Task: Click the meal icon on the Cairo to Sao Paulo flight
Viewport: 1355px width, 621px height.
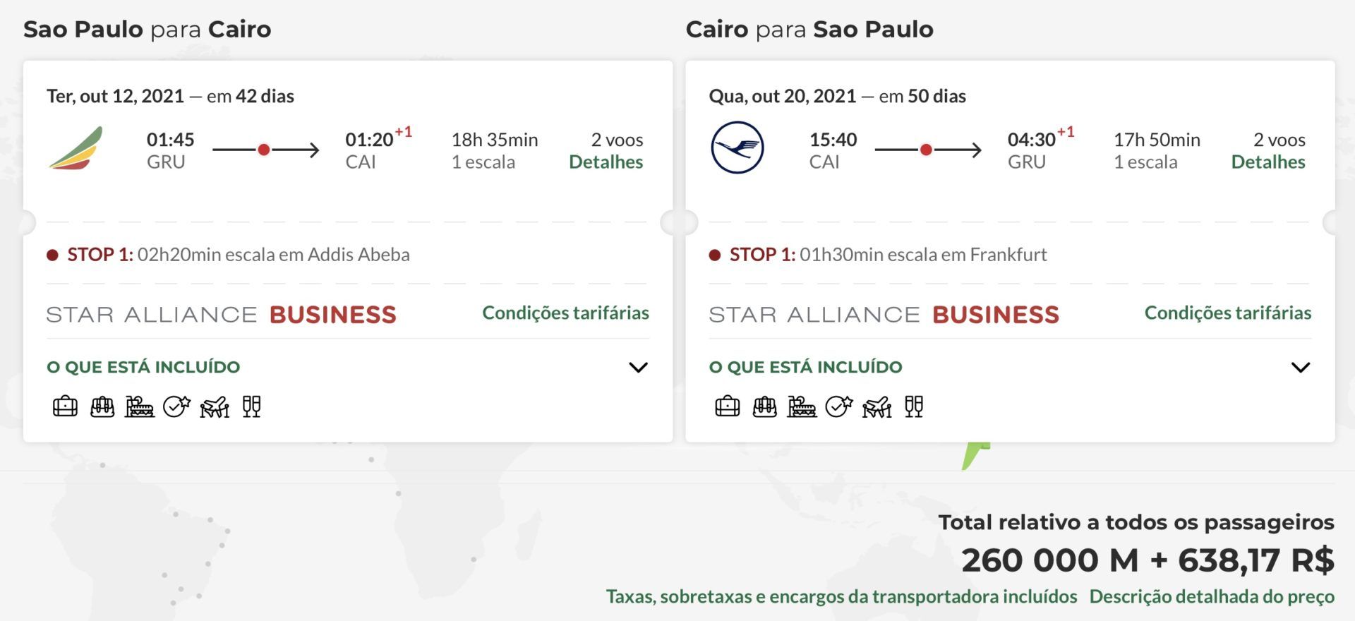Action: click(802, 406)
